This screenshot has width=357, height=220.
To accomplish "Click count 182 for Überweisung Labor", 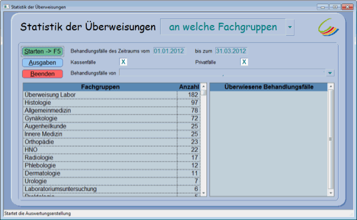I will (x=193, y=95).
